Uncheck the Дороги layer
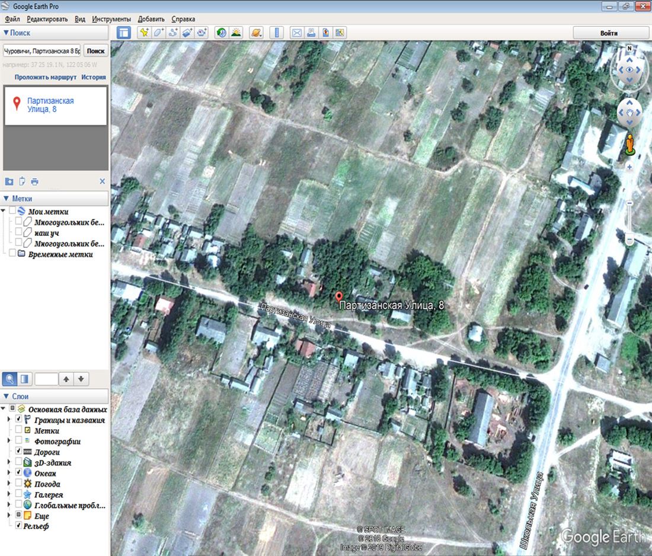Viewport: 652px width, 556px height. click(x=18, y=452)
